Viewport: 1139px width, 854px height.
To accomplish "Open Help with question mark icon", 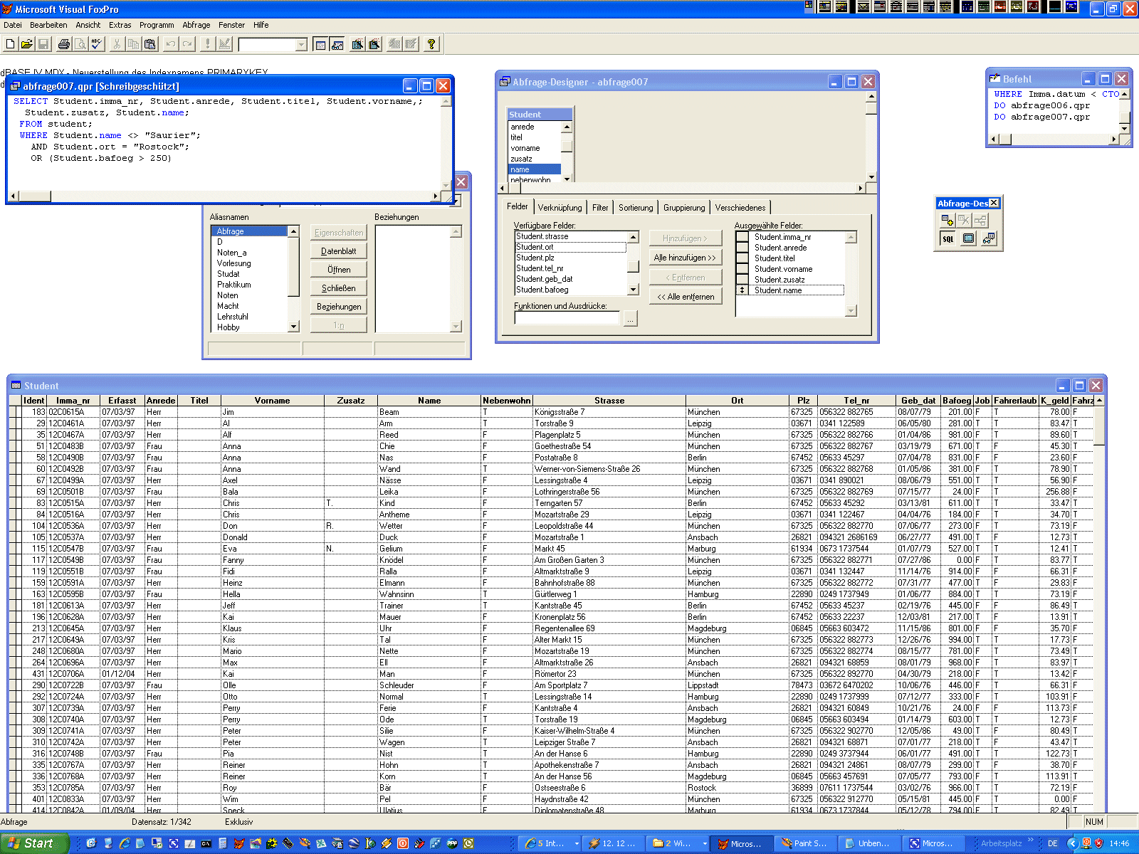I will pyautogui.click(x=431, y=44).
